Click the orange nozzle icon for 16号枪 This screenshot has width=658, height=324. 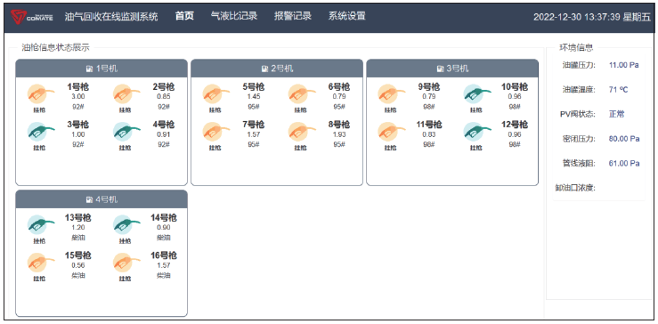point(126,263)
